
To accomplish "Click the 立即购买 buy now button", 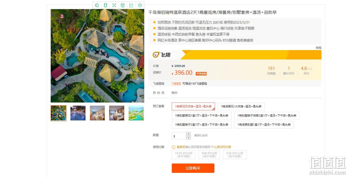I will [193, 168].
